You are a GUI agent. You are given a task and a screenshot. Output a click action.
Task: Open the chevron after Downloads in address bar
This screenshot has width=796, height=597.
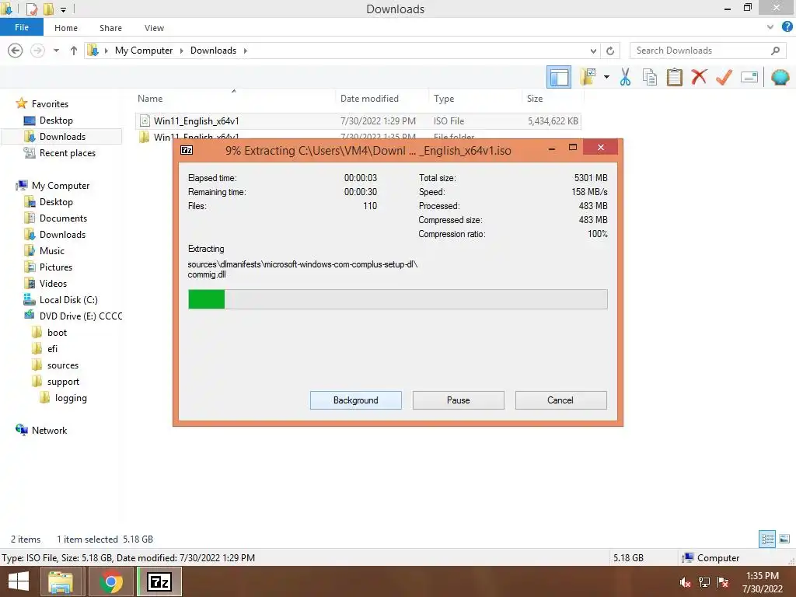pyautogui.click(x=246, y=51)
